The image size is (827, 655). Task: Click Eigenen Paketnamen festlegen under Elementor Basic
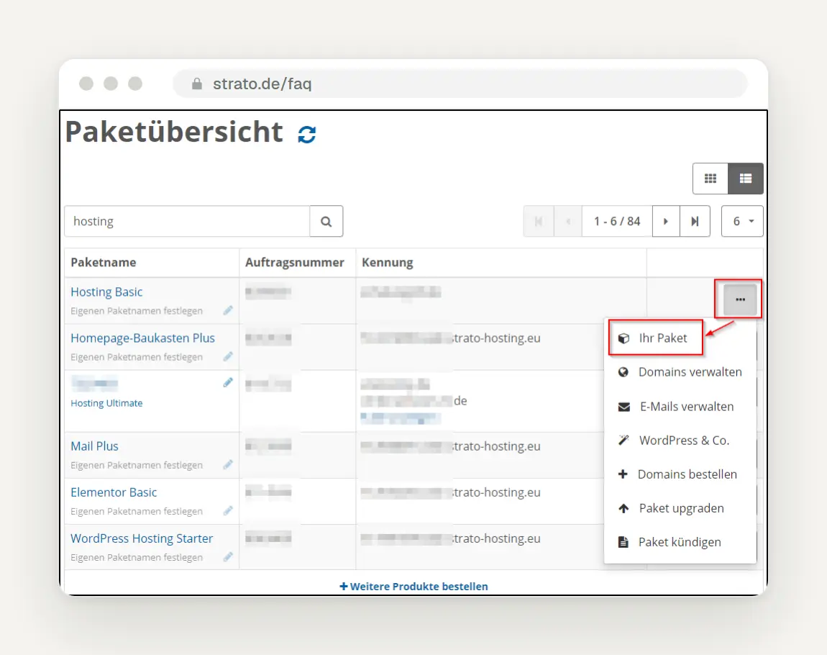[137, 511]
